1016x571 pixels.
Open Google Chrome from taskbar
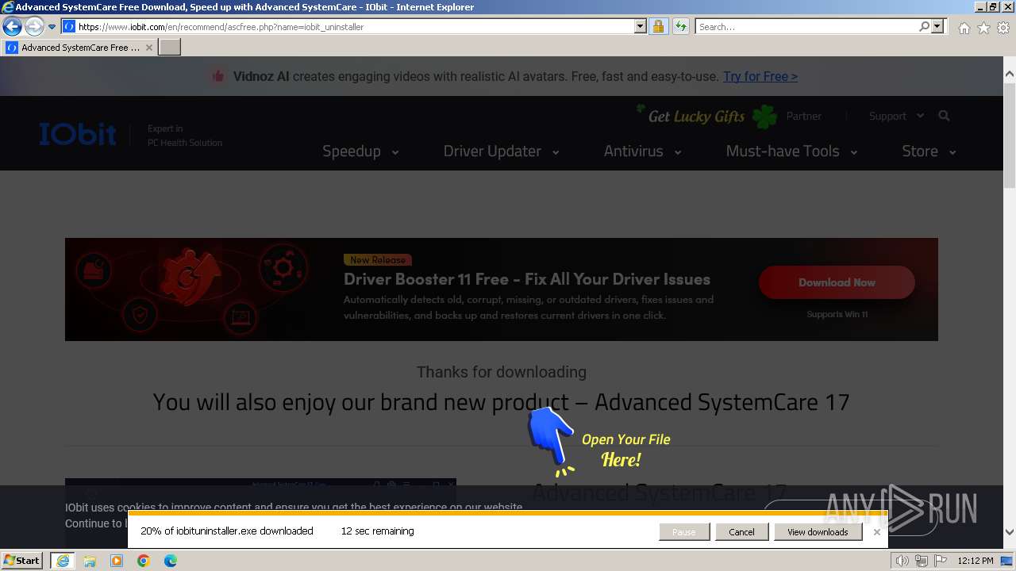[x=144, y=561]
